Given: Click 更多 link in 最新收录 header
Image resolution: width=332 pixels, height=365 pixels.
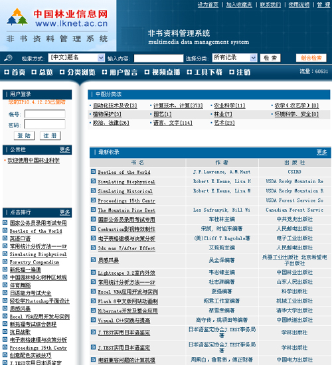Looking at the screenshot, I should click(x=322, y=153).
